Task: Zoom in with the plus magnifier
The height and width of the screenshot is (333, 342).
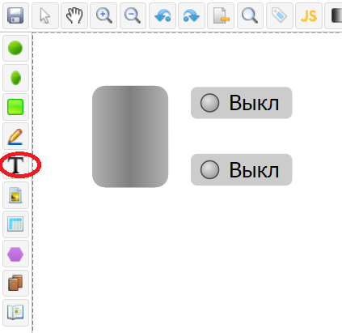Action: (103, 15)
